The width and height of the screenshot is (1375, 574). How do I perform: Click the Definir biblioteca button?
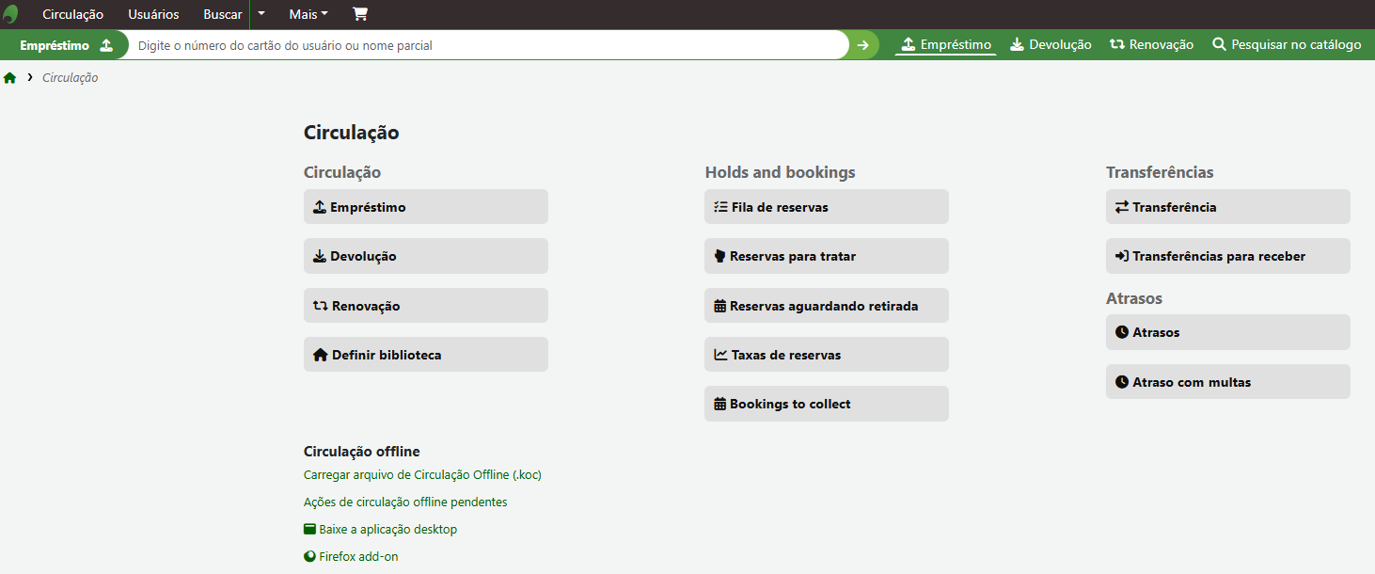click(425, 355)
